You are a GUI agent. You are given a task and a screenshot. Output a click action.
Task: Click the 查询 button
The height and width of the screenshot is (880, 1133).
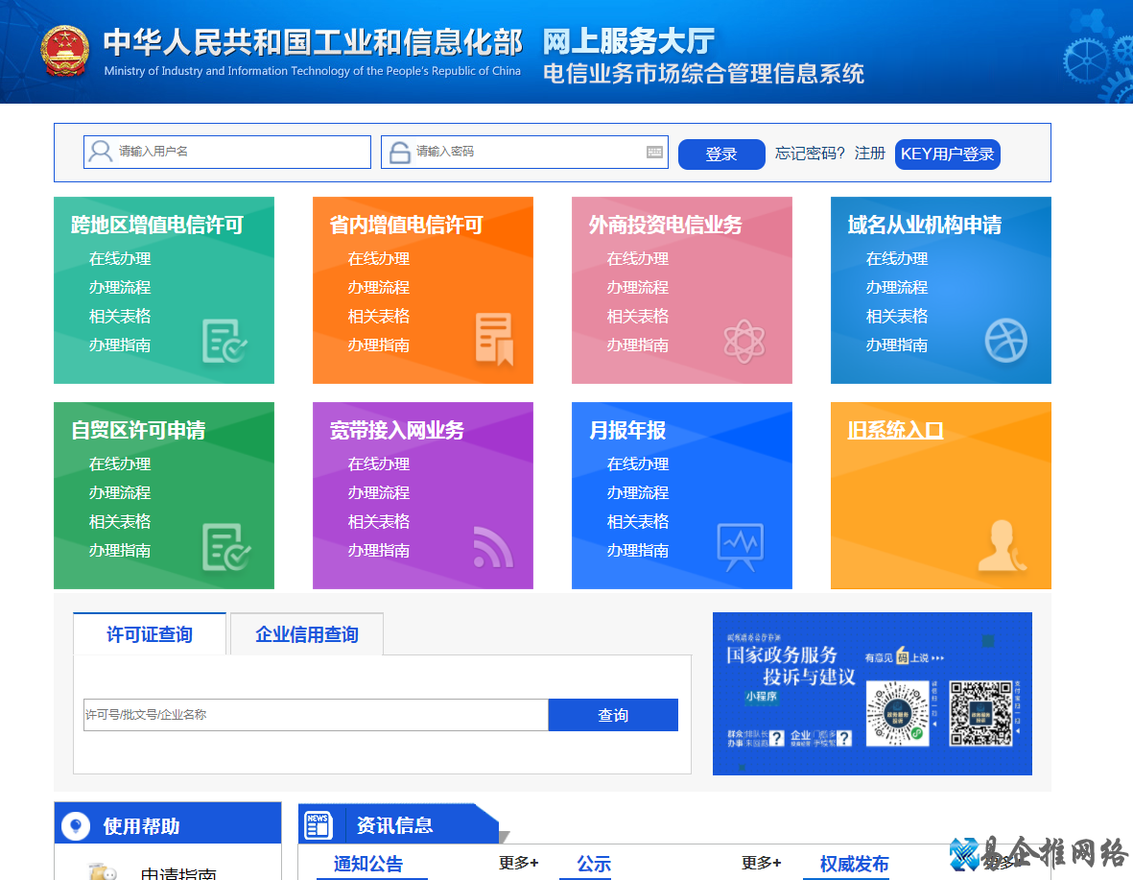(613, 714)
